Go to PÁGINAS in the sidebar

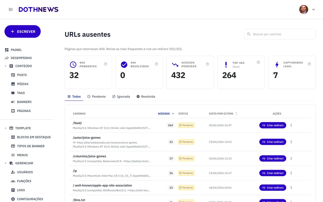click(x=21, y=111)
